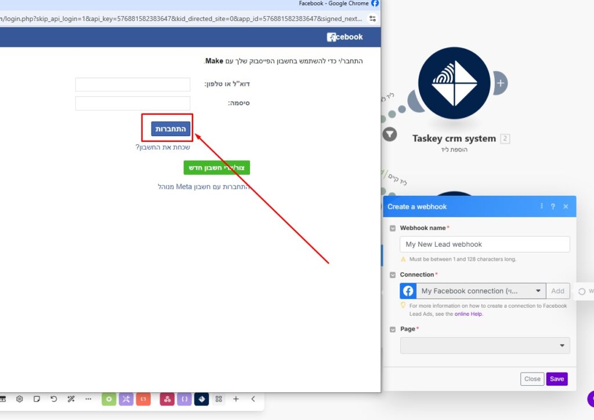Click the Webhook name text field
This screenshot has width=594, height=420.
485,244
